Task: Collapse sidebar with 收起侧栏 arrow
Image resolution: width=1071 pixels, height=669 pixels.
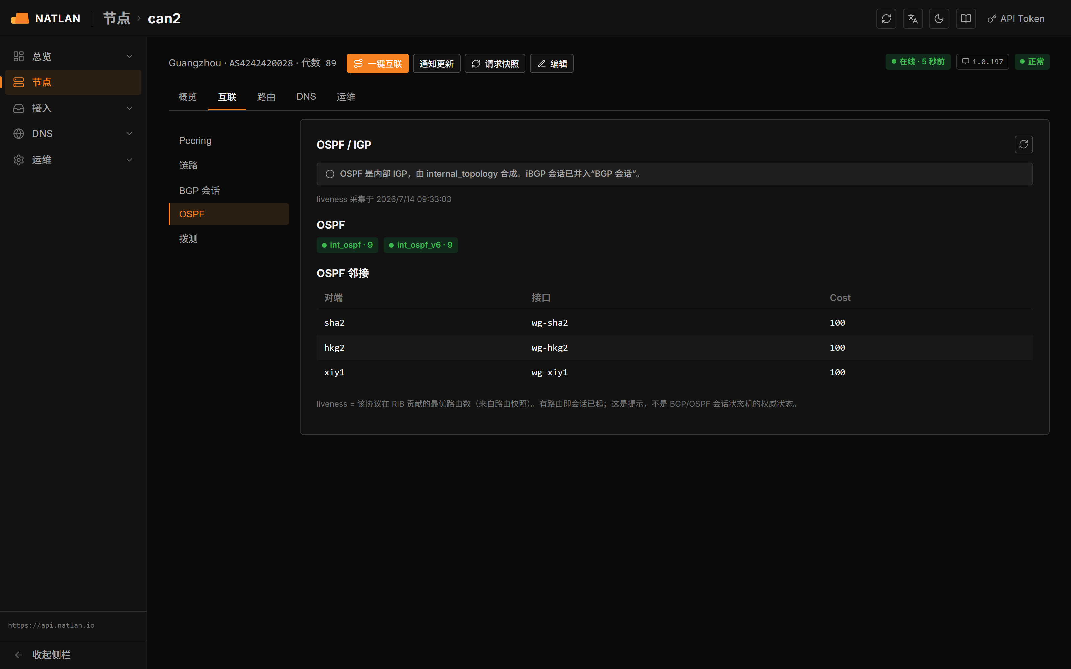Action: point(43,654)
